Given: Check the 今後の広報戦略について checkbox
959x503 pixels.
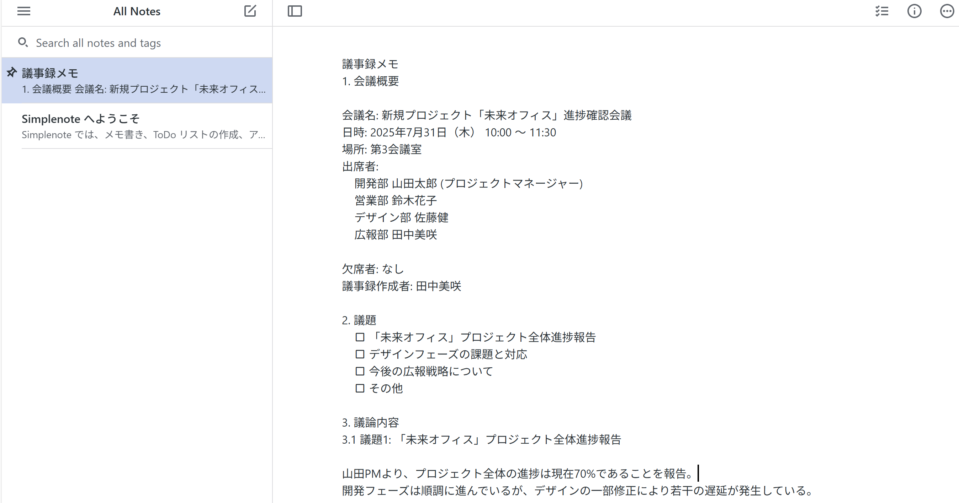Looking at the screenshot, I should click(360, 371).
